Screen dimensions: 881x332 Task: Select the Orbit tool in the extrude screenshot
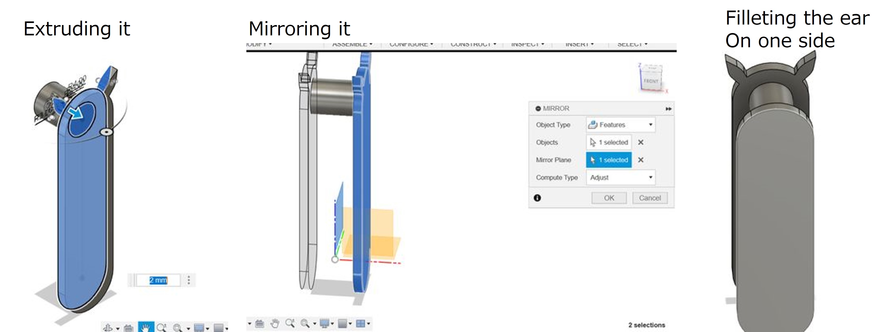108,328
